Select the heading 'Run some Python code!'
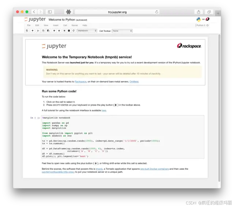234x207 pixels. pyautogui.click(x=59, y=91)
